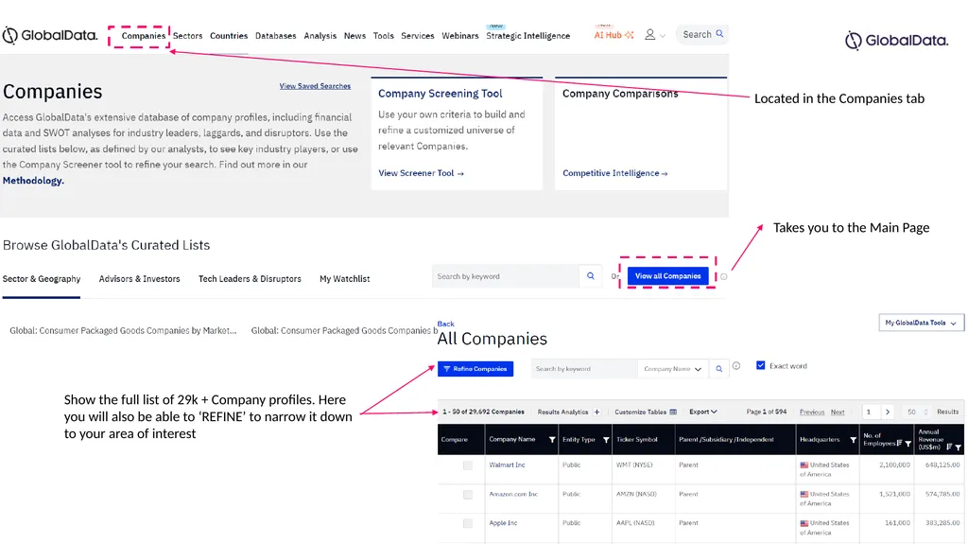Go to next page using the arrow button

tap(888, 412)
